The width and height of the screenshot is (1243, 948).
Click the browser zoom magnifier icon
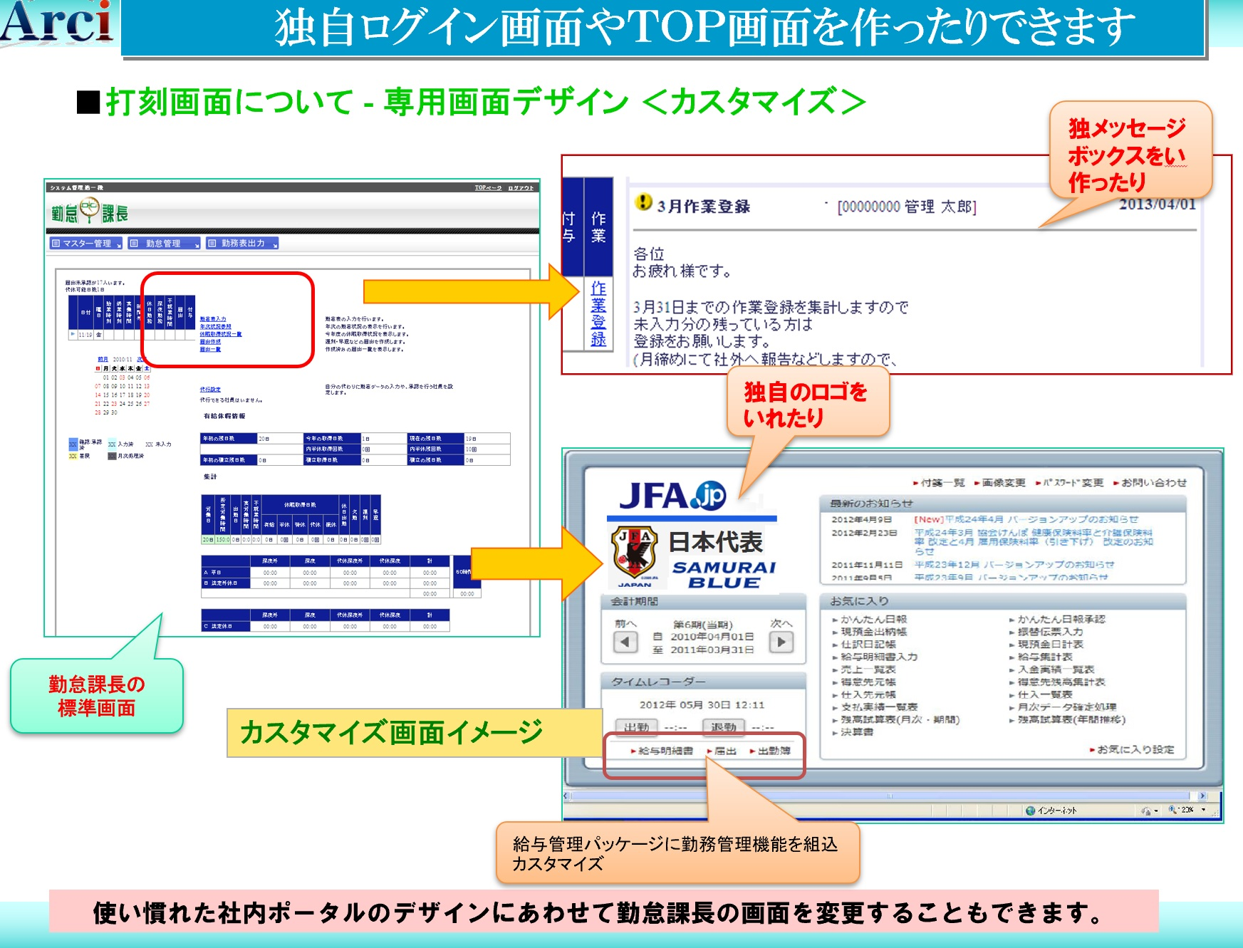(x=1172, y=810)
